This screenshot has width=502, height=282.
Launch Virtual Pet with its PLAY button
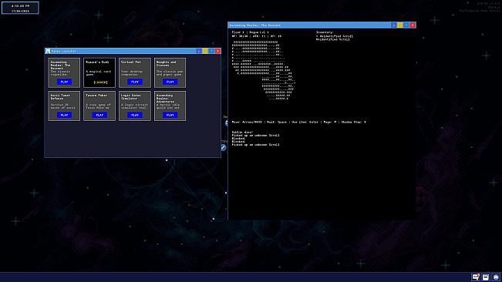[135, 82]
